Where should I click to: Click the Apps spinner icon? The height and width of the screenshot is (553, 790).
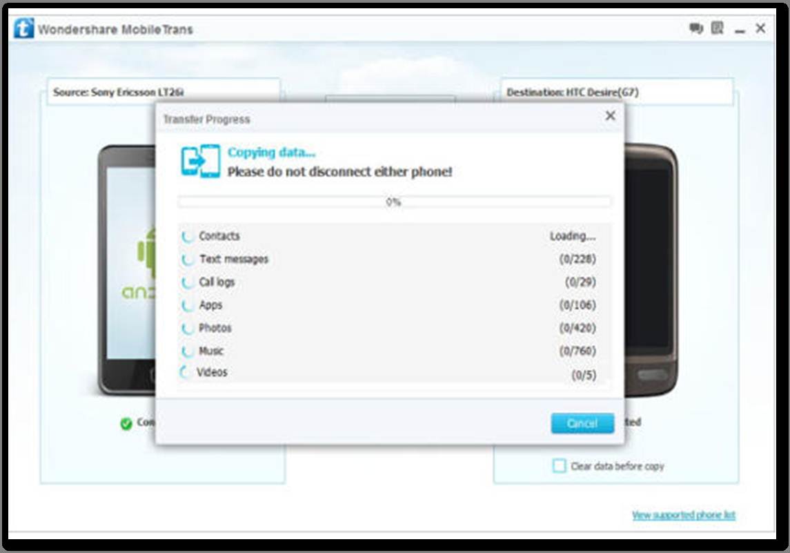pyautogui.click(x=188, y=305)
